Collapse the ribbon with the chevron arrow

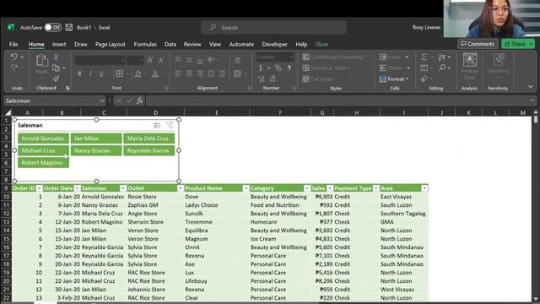531,86
